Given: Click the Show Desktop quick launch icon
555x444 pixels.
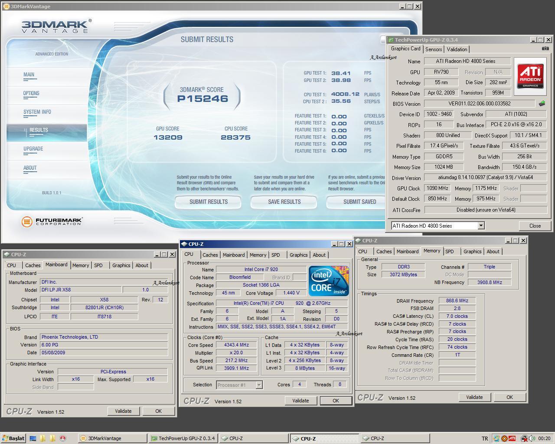Looking at the screenshot, I should coord(33,438).
